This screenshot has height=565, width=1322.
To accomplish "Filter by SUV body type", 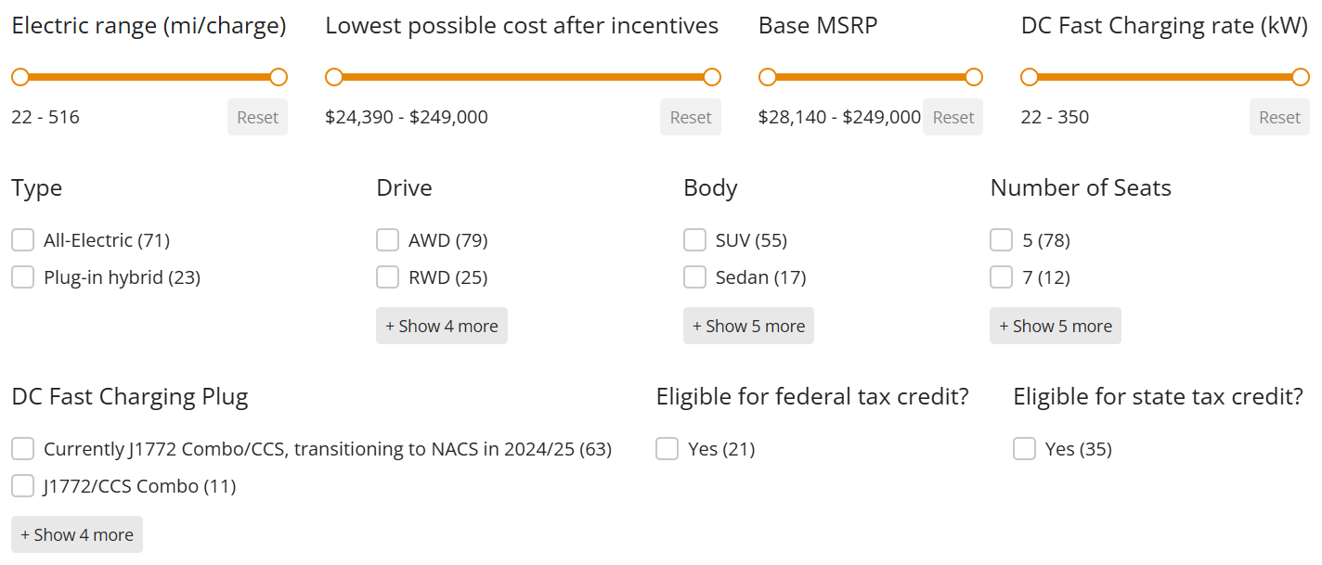I will pyautogui.click(x=695, y=240).
